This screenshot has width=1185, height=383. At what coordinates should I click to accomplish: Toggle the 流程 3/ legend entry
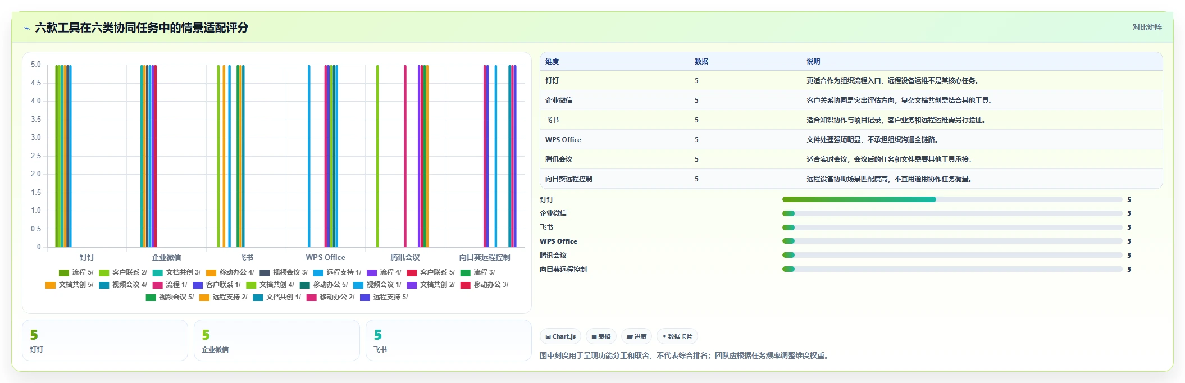(477, 272)
